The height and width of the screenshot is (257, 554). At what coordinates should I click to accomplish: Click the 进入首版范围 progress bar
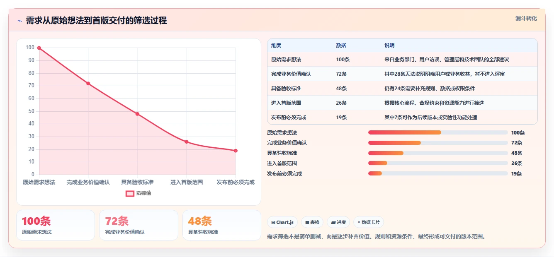pyautogui.click(x=438, y=163)
